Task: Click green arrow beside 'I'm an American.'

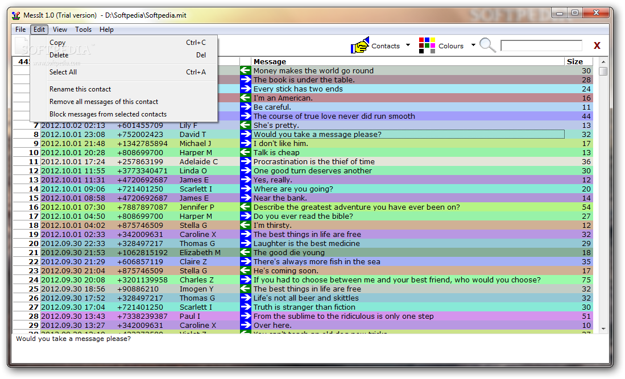Action: point(246,98)
